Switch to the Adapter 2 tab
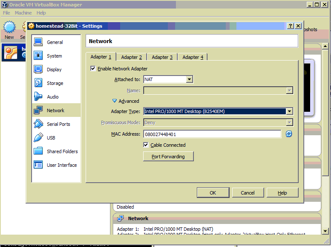The image size is (331, 247). pyautogui.click(x=132, y=57)
